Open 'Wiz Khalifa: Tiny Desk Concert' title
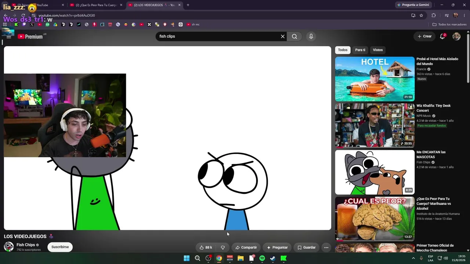This screenshot has width=470, height=264. tap(433, 108)
